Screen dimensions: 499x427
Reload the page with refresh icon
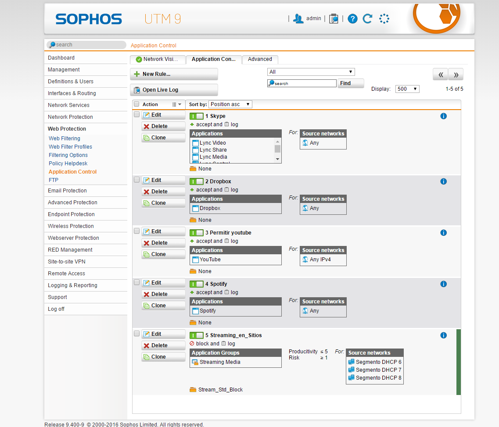click(x=368, y=19)
